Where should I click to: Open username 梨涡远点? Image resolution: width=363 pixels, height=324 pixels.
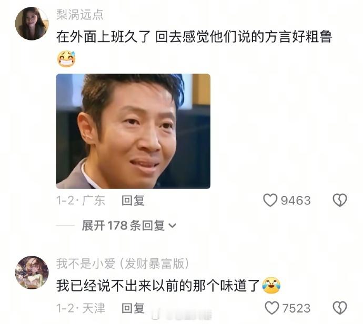79,15
